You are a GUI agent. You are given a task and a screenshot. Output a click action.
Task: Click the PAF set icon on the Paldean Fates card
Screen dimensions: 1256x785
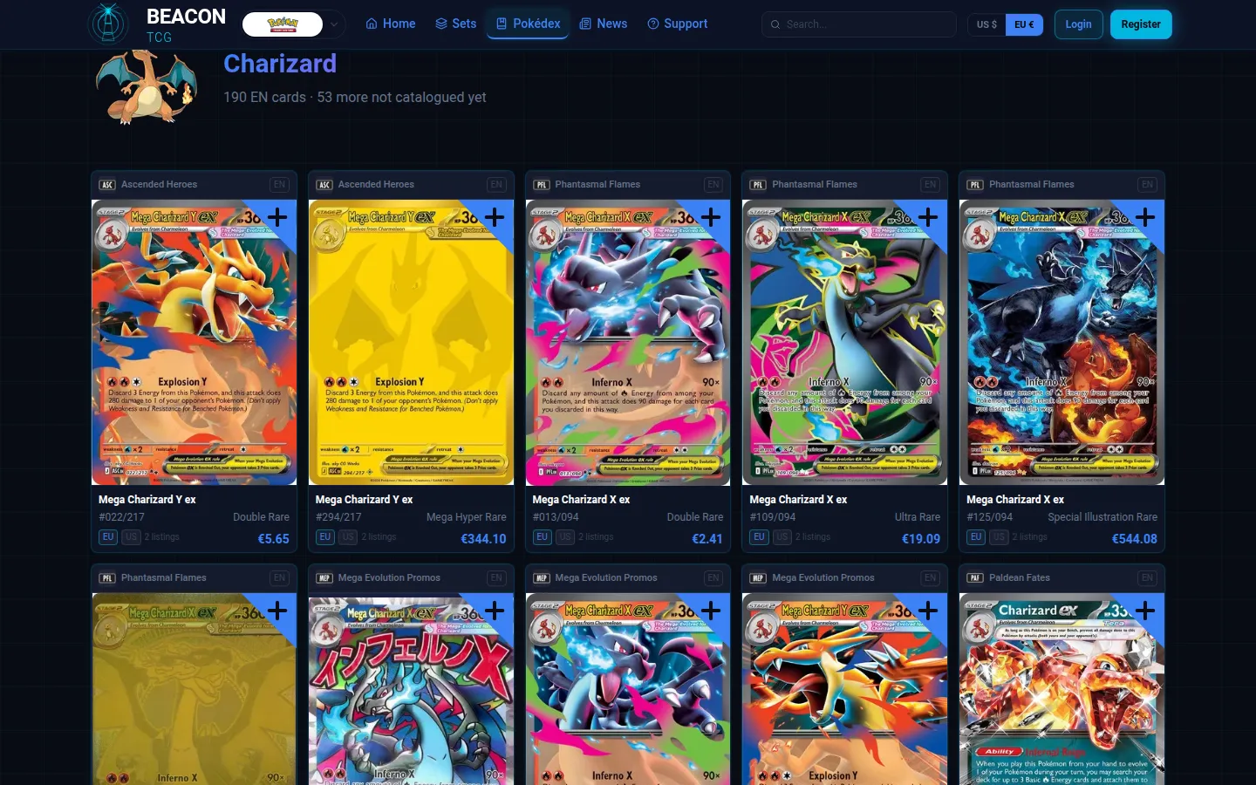[x=975, y=578]
